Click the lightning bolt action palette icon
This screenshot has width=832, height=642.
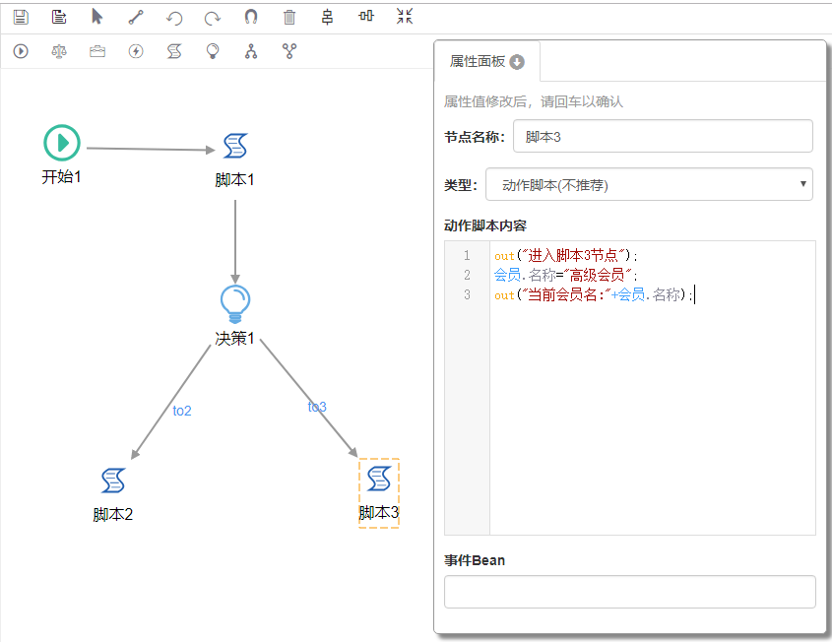[x=136, y=51]
